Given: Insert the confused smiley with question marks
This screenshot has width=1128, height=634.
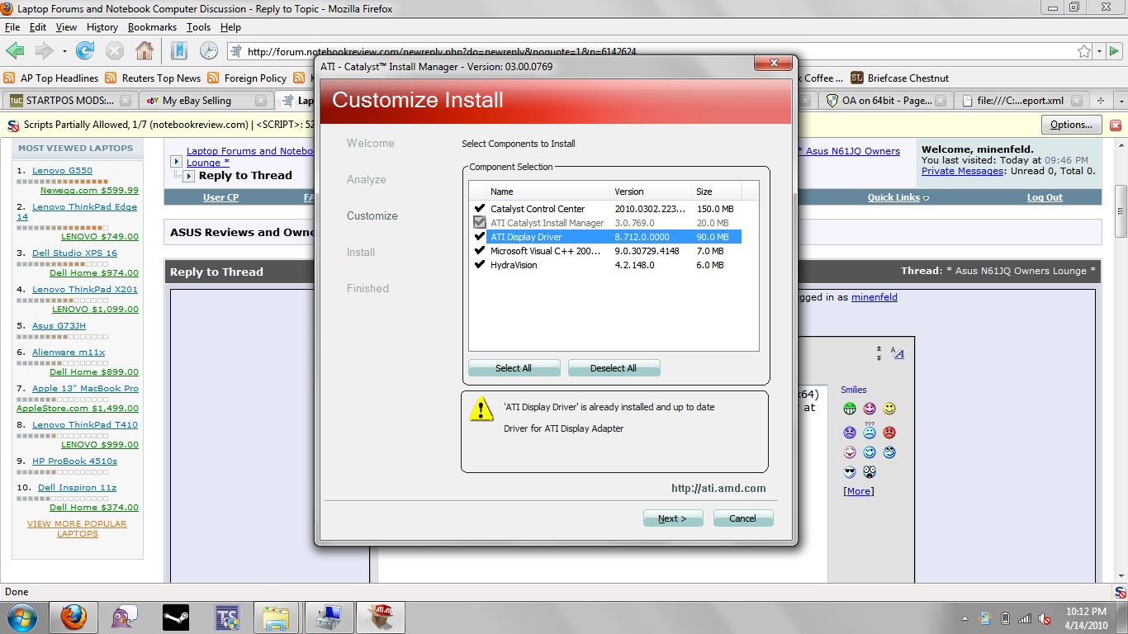Looking at the screenshot, I should pyautogui.click(x=870, y=431).
